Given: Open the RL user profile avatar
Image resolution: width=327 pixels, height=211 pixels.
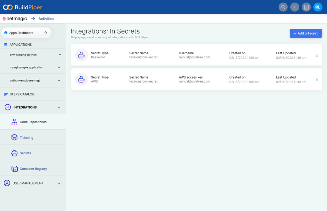Looking at the screenshot, I should [318, 7].
